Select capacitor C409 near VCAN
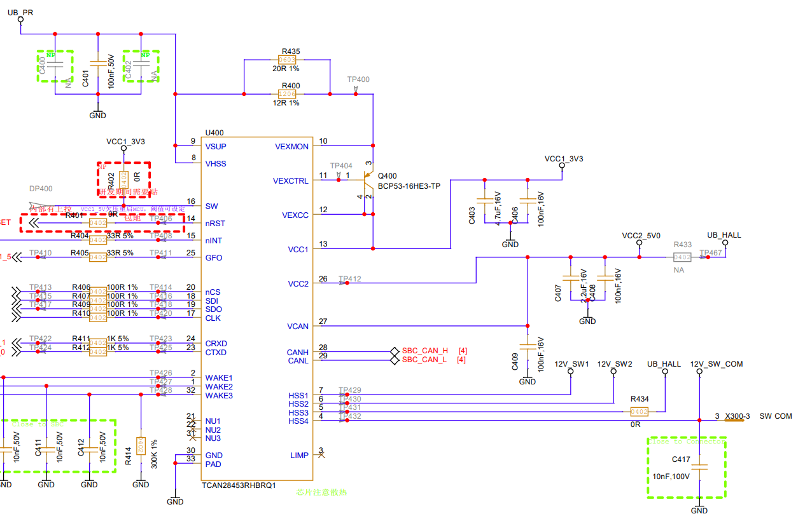This screenshot has width=798, height=521. (527, 348)
